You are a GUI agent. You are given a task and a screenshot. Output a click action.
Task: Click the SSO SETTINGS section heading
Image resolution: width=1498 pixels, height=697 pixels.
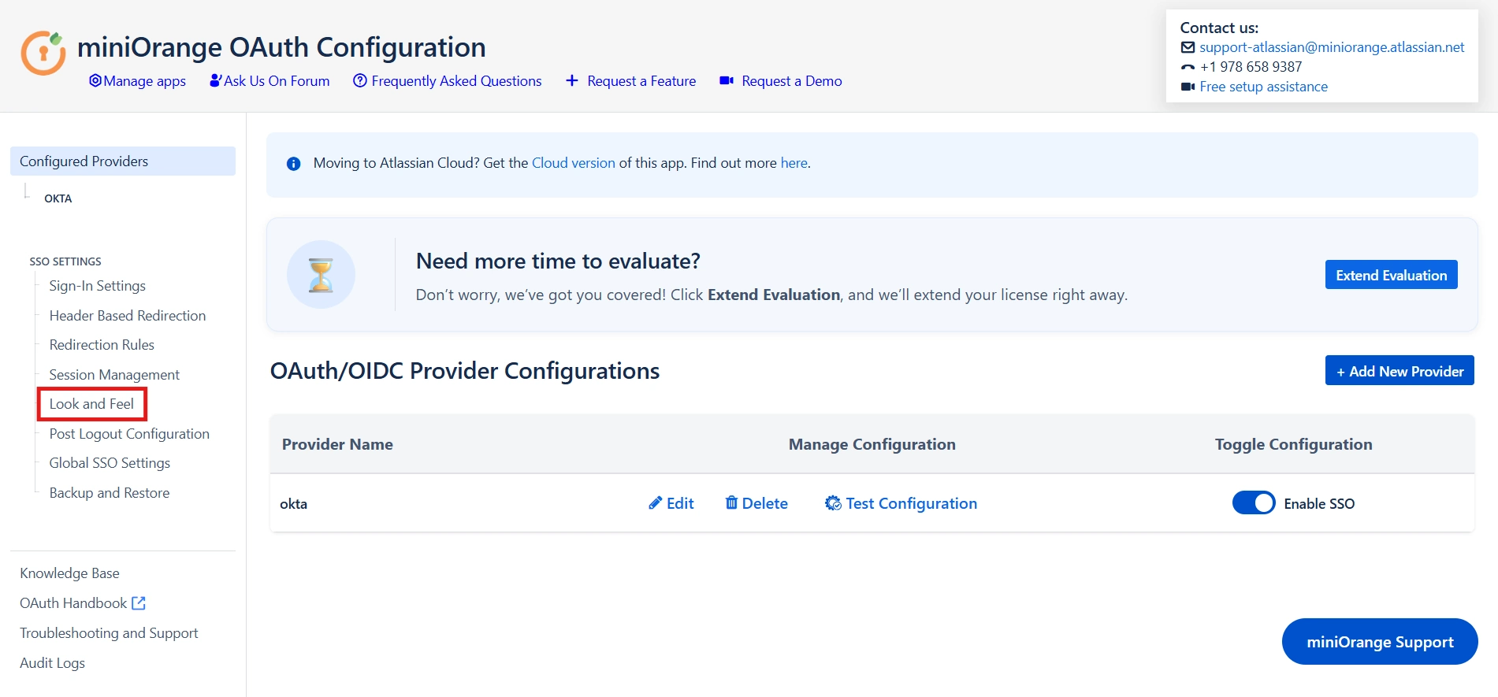[65, 261]
